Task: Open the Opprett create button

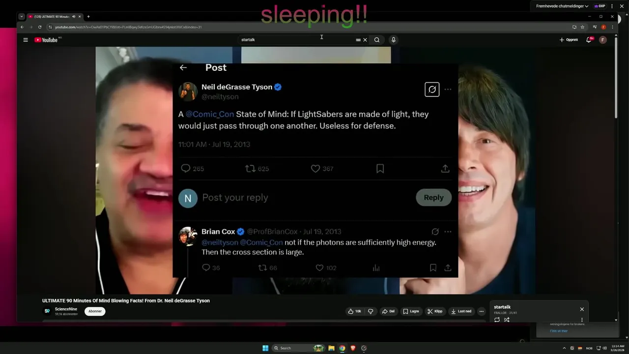Action: (569, 40)
